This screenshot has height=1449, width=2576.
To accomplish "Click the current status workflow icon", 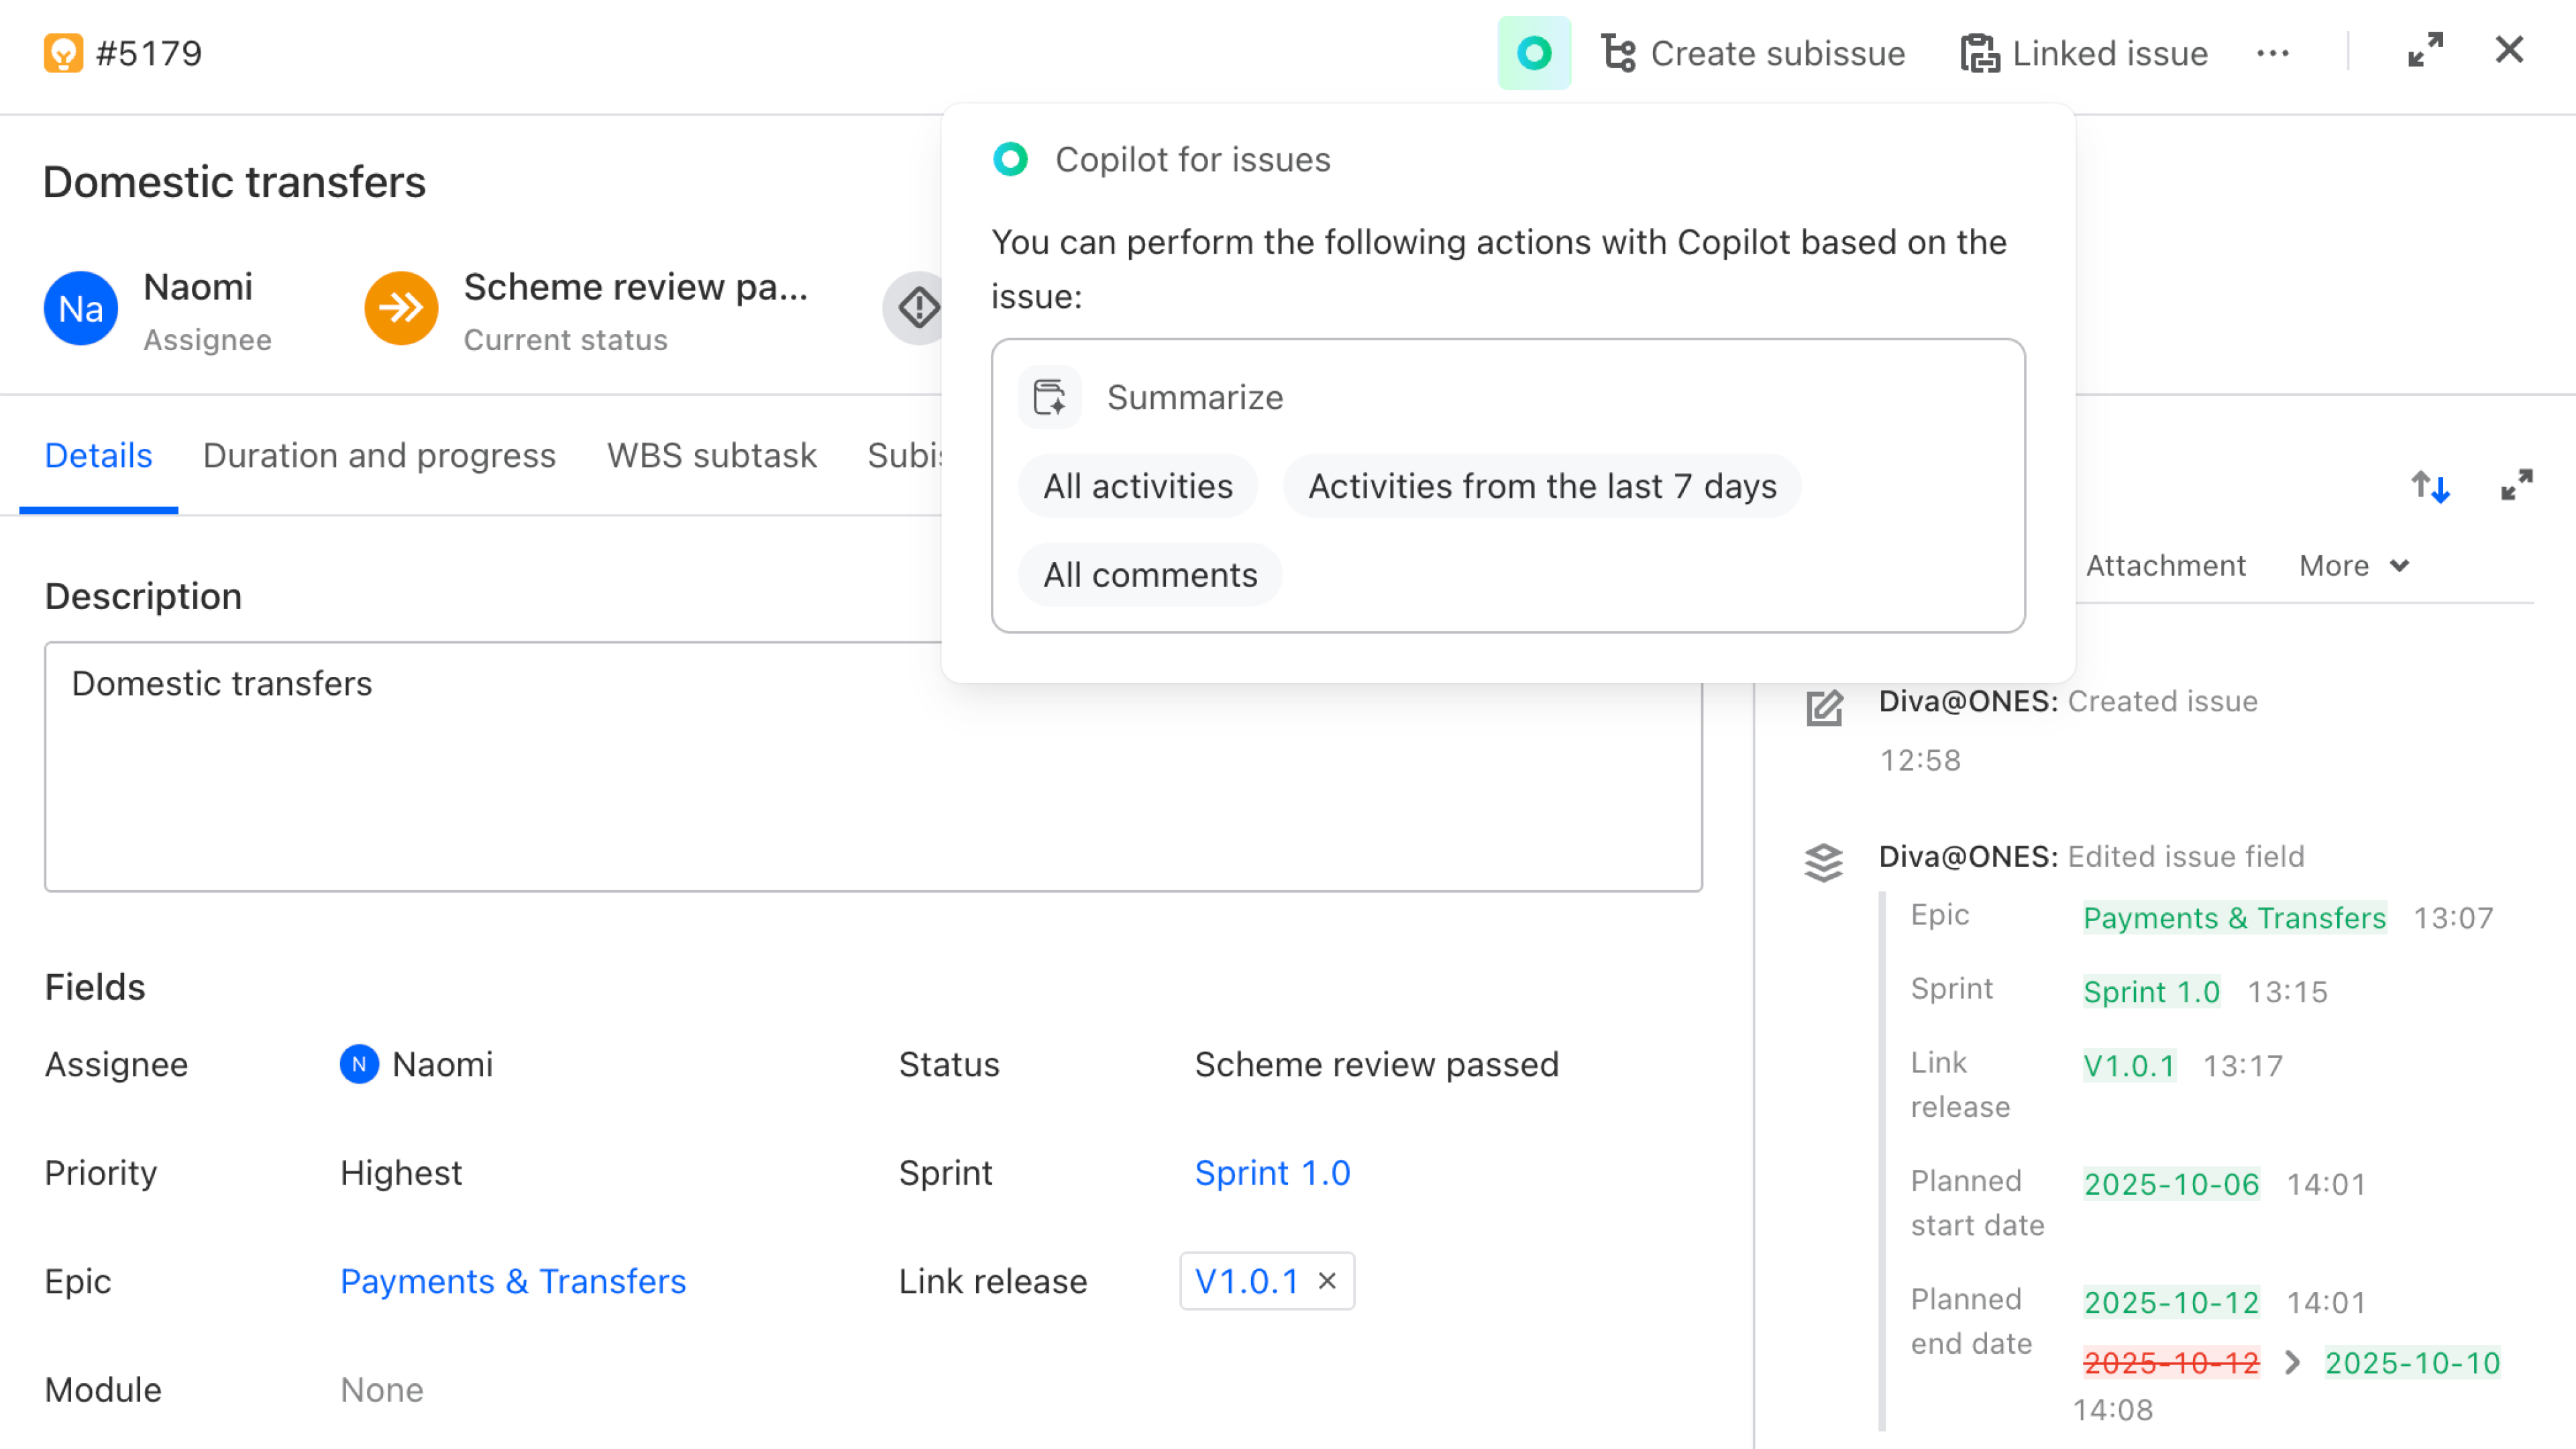I will click(x=400, y=307).
